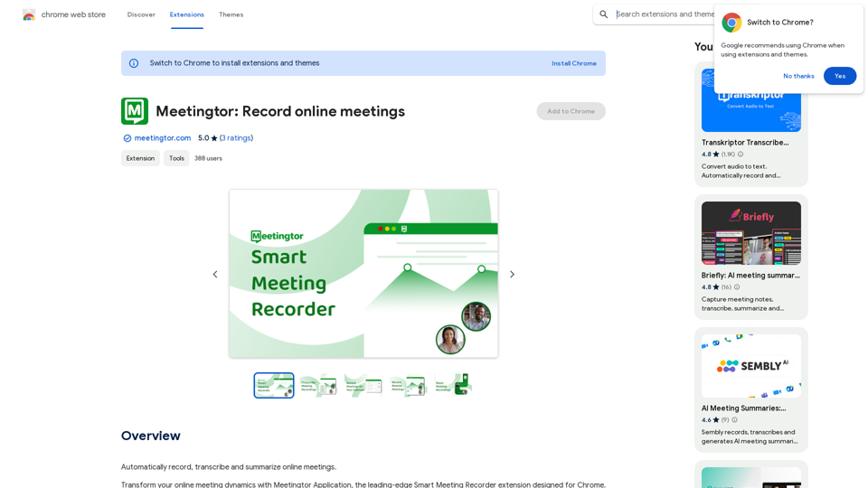The width and height of the screenshot is (868, 488).
Task: Open the Extensions tab
Action: 186,15
